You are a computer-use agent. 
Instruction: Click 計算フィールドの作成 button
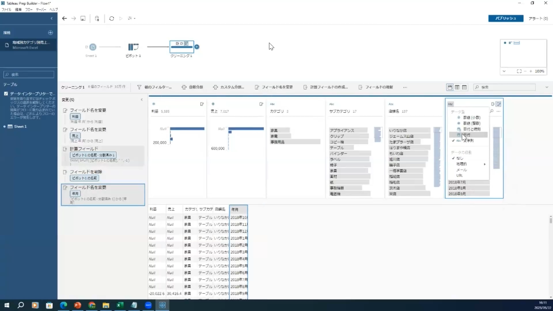point(326,87)
